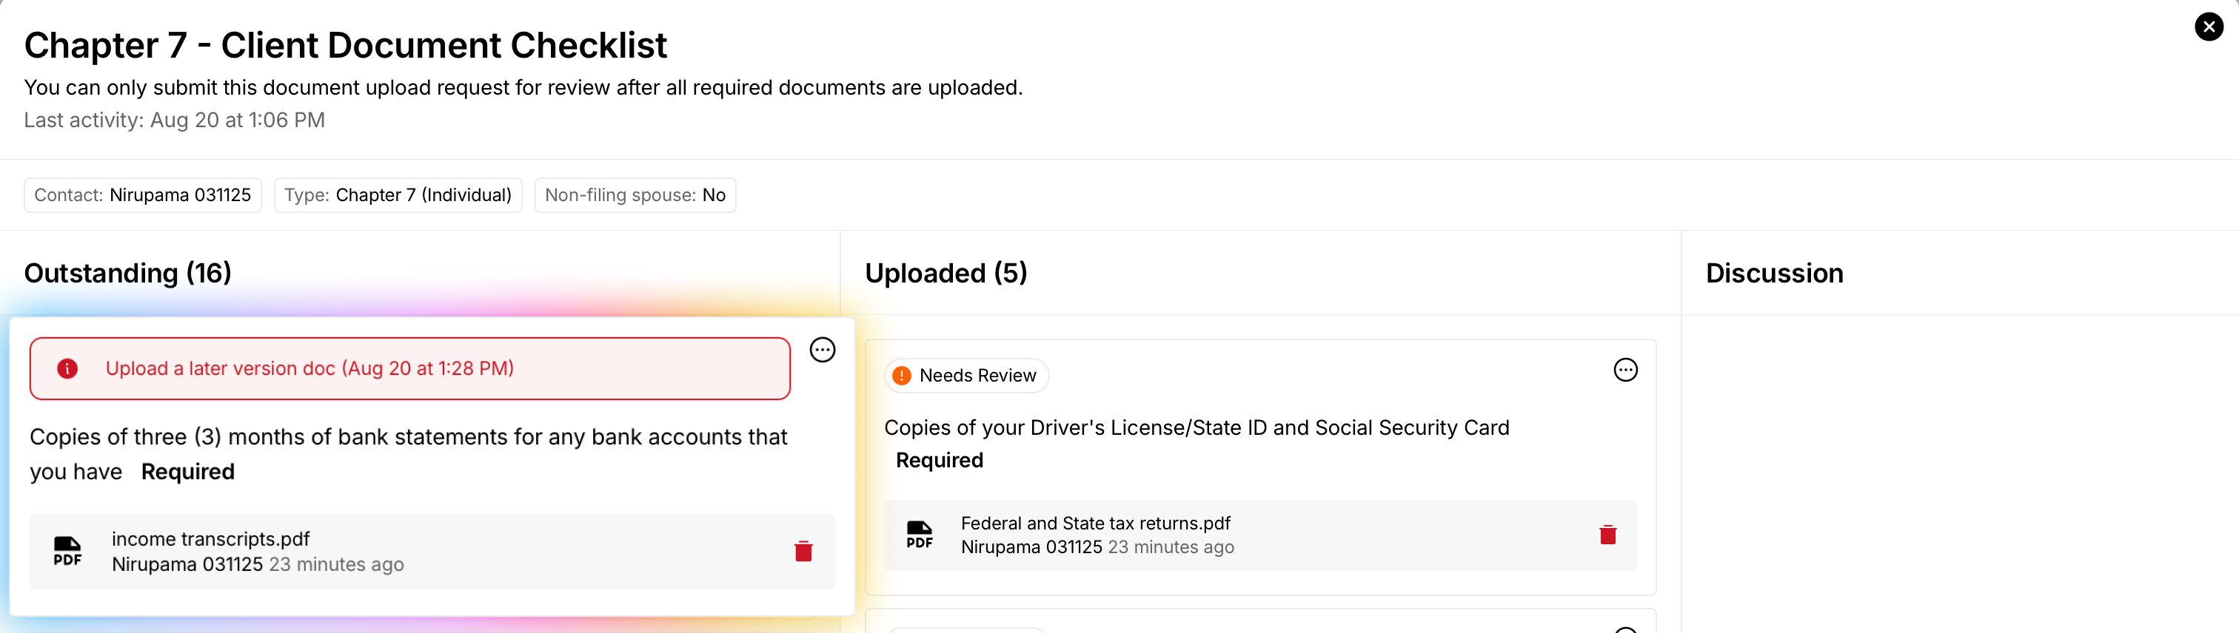
Task: Click red alert info icon
Action: tap(67, 369)
